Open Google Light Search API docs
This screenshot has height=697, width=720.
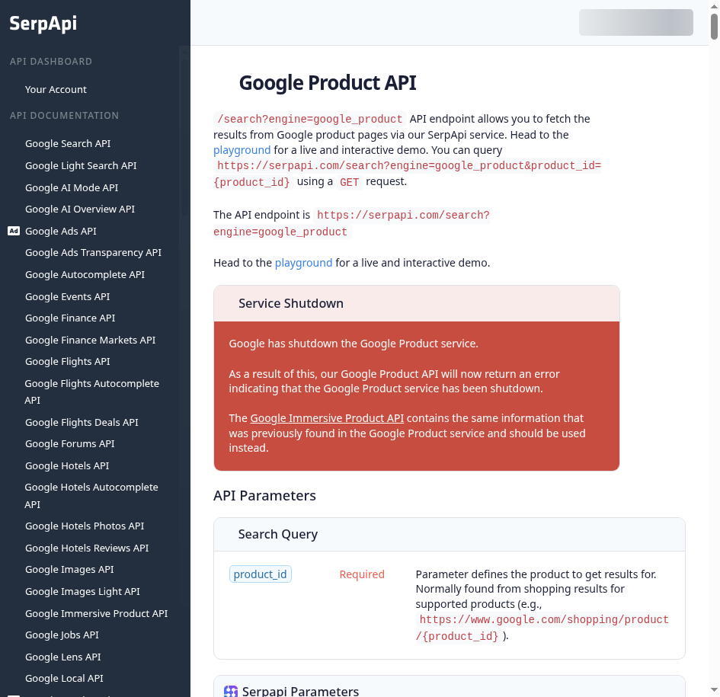click(81, 166)
